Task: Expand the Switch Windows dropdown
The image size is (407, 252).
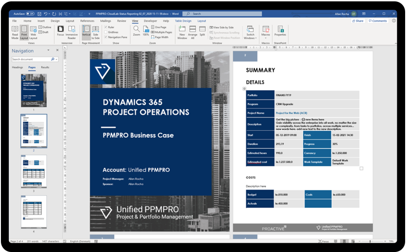Action: 250,32
